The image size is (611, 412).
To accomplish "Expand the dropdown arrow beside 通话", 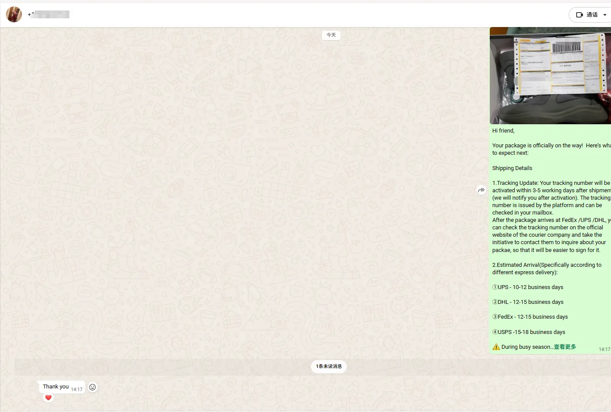I will (x=604, y=15).
